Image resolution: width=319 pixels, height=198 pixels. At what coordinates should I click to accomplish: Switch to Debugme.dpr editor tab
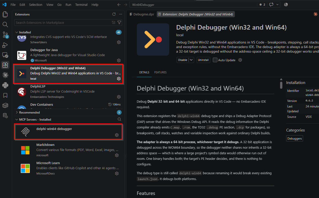point(141,14)
